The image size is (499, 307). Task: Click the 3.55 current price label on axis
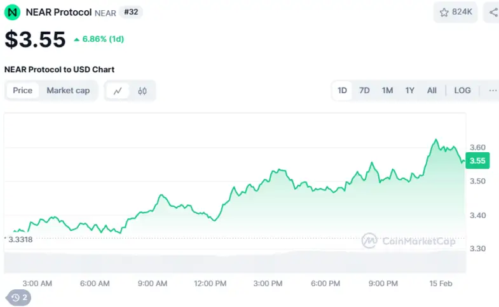click(477, 160)
